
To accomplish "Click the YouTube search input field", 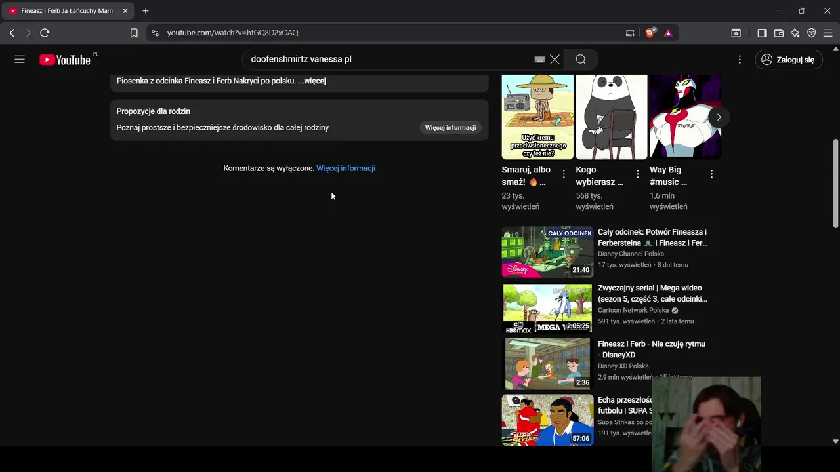I will 390,60.
